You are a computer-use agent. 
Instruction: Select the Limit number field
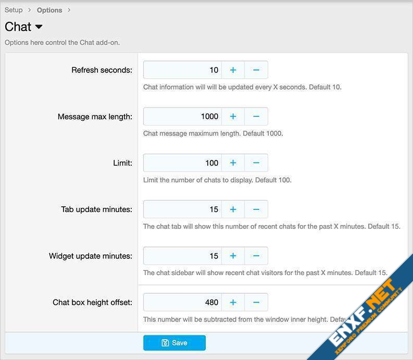pos(182,163)
